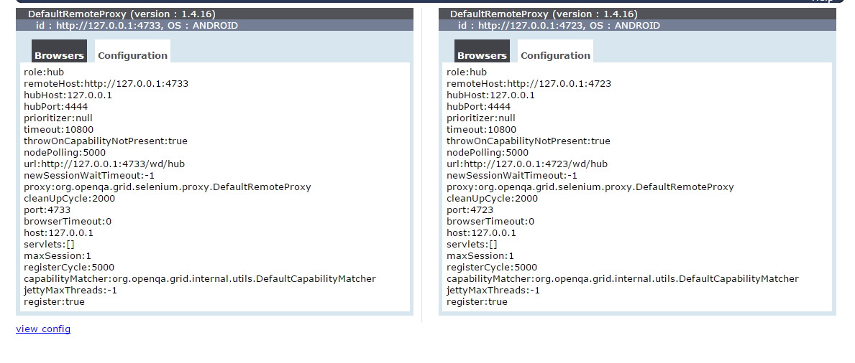
Task: Click nodePolling:5000 in the 4723 proxy panel
Action: point(488,152)
